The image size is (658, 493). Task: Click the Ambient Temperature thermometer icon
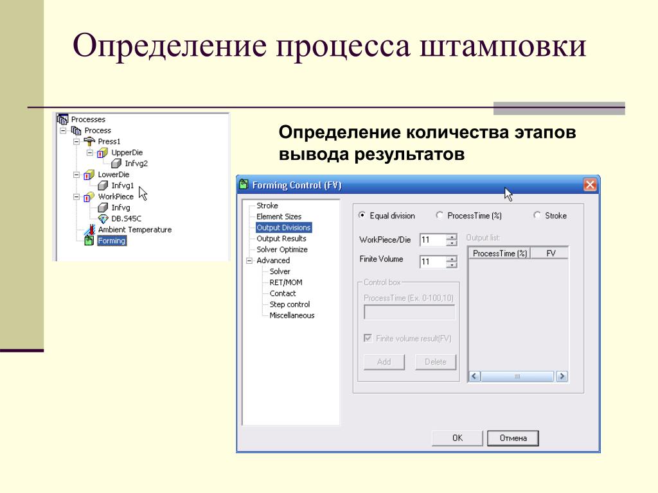[90, 229]
